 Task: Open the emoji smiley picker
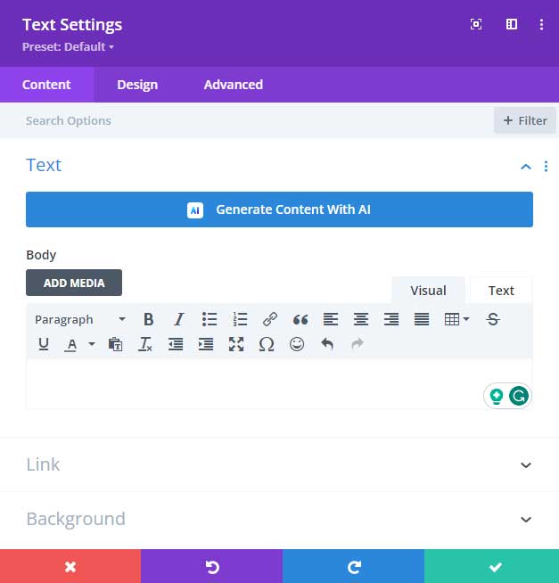click(x=297, y=344)
